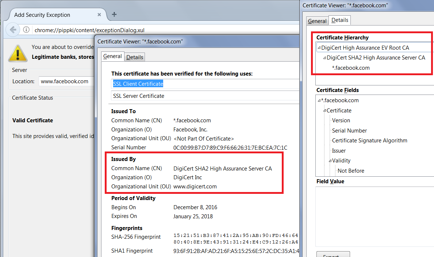Click the Export button
The image size is (434, 257).
coord(333,254)
